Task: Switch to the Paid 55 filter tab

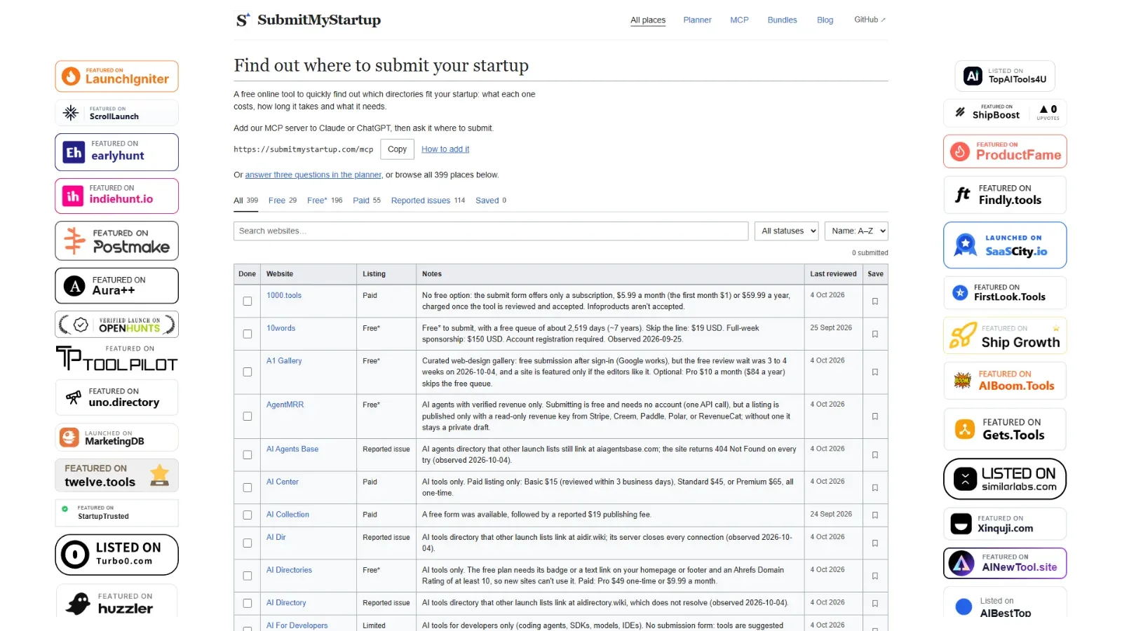Action: pos(367,201)
